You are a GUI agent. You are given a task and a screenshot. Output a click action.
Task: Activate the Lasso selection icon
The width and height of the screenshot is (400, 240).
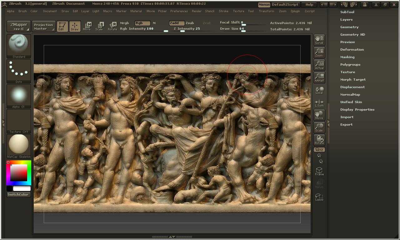[319, 197]
